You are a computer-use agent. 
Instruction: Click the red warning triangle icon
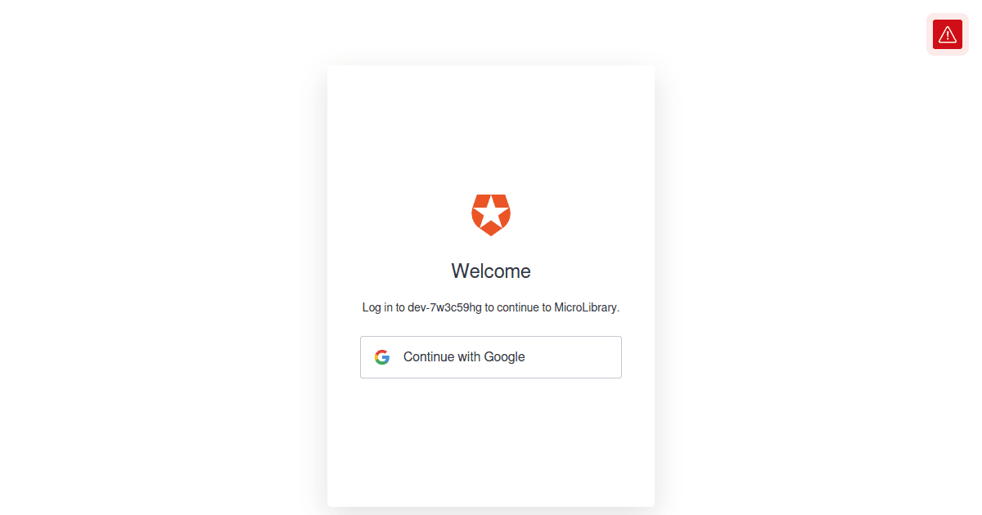(948, 34)
